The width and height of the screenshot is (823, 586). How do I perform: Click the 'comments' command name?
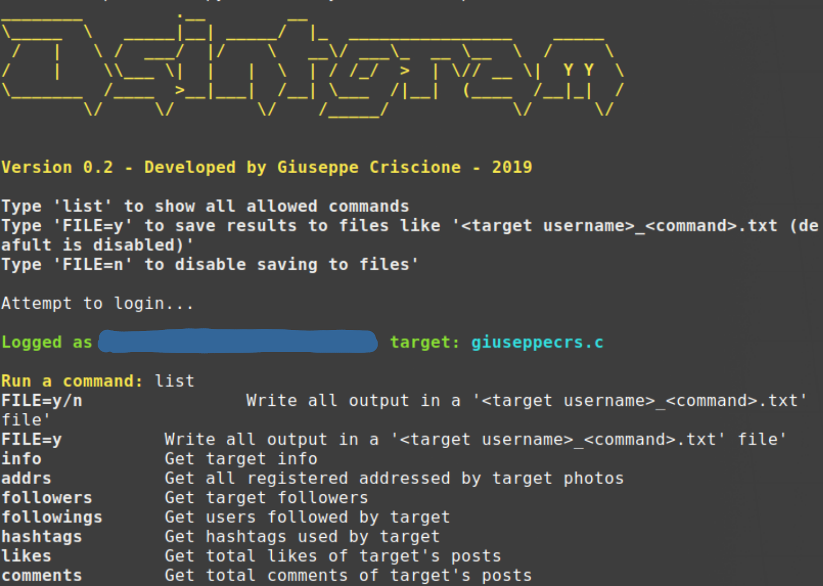coord(42,575)
